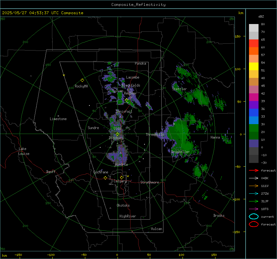This screenshot has width=277, height=259.
Task: Click the dBZ legend heading
Action: (261, 17)
